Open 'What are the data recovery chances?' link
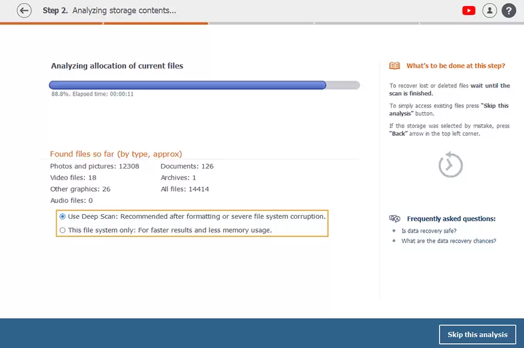The image size is (524, 348). tap(448, 241)
